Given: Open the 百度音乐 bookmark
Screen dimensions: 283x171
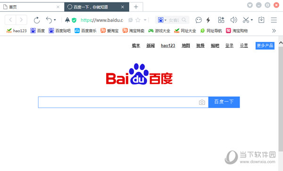Looking at the screenshot, I should [85, 31].
